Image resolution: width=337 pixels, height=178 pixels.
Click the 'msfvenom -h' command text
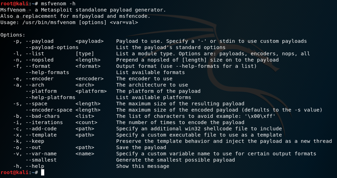click(58, 3)
